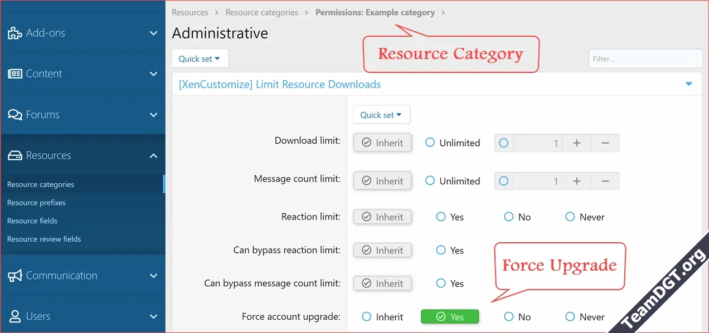Select the numeric radio for Message count limit
Screen dimensions: 709x333
pos(504,181)
